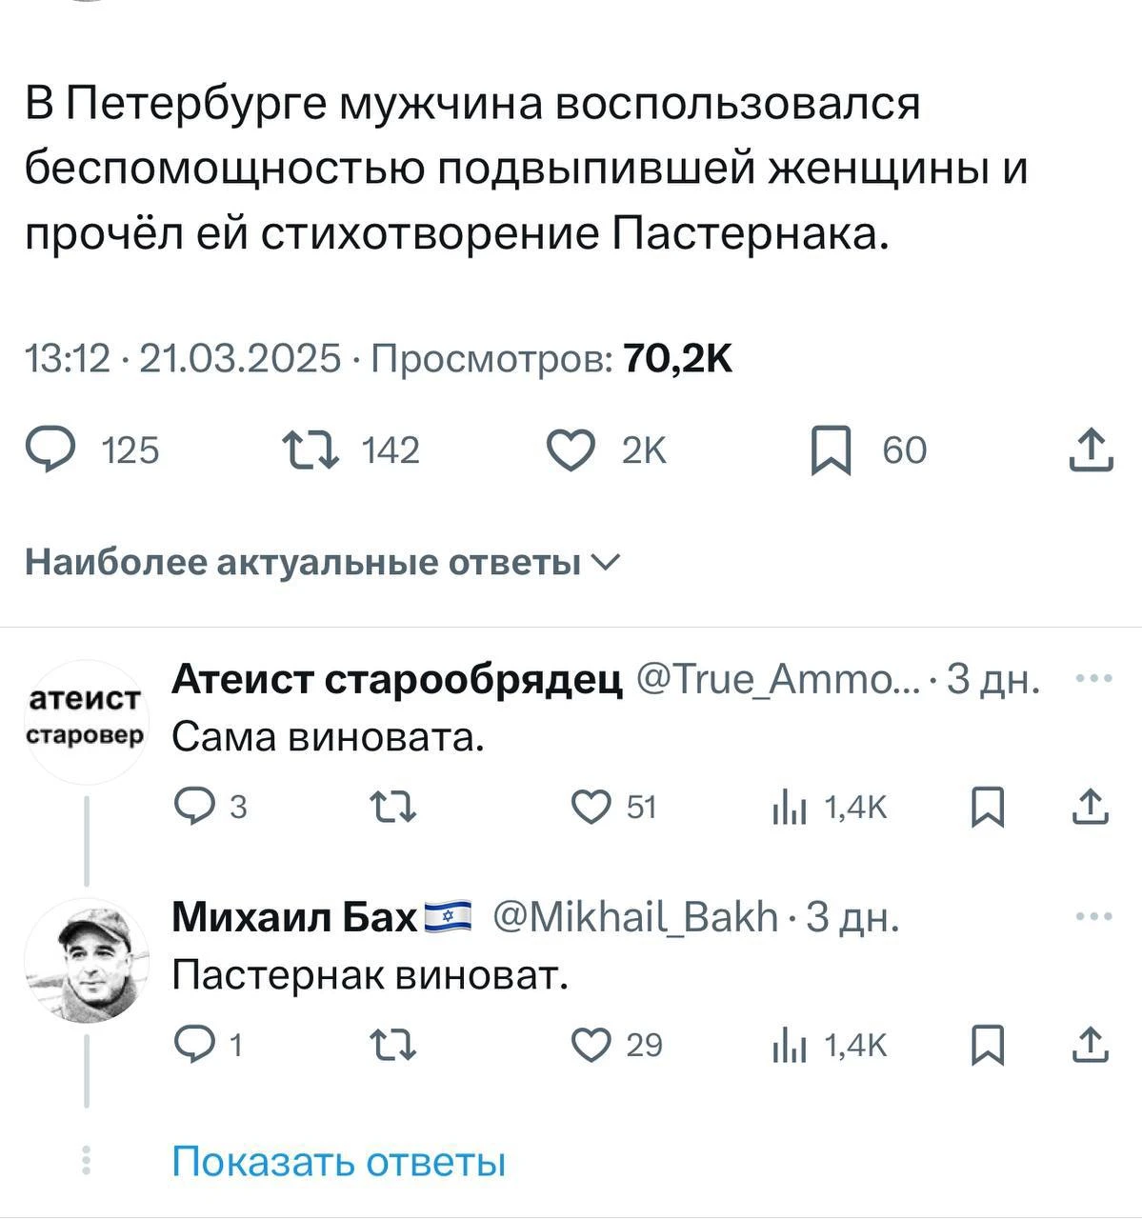This screenshot has height=1219, width=1142.
Task: Click 'Показать ответы' link
Action: coord(338,1162)
